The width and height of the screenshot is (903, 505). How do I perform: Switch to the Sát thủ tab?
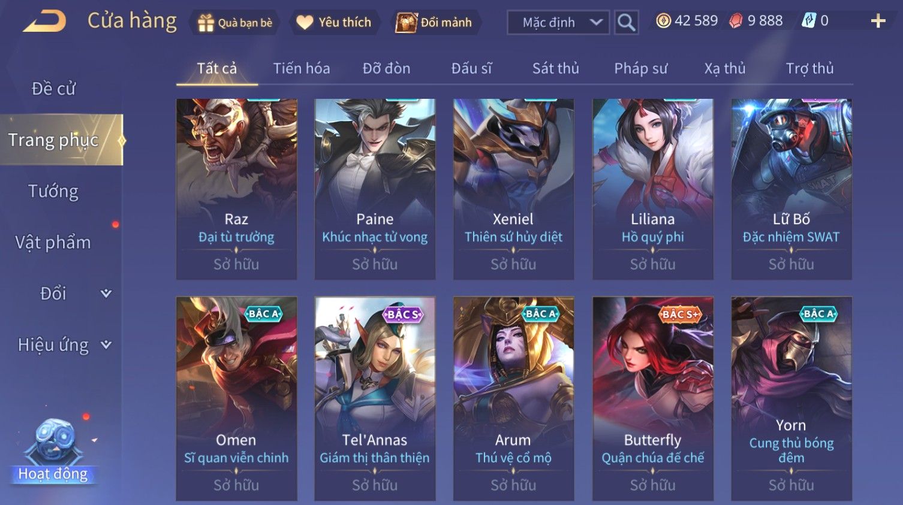[x=556, y=68]
